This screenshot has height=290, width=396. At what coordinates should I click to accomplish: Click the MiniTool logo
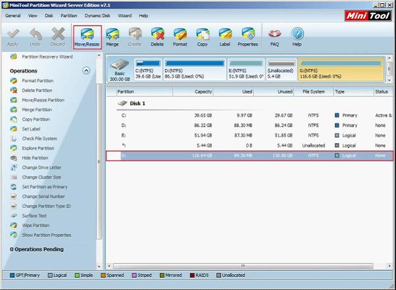click(368, 16)
